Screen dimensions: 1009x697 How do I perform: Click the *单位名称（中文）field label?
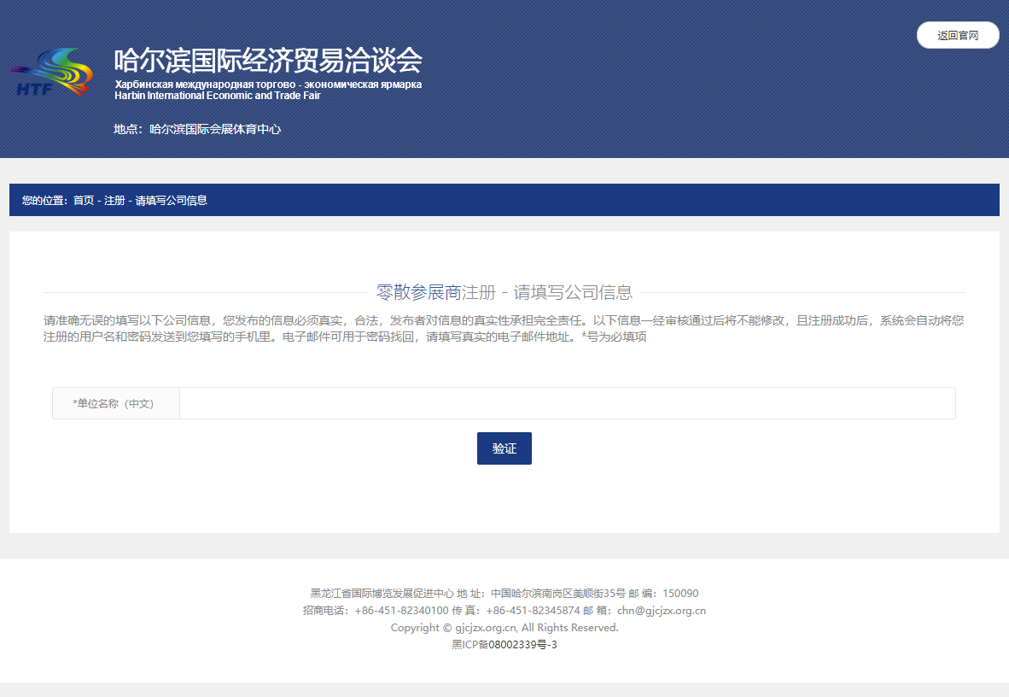tap(114, 403)
